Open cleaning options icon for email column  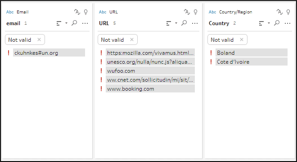coord(77,12)
